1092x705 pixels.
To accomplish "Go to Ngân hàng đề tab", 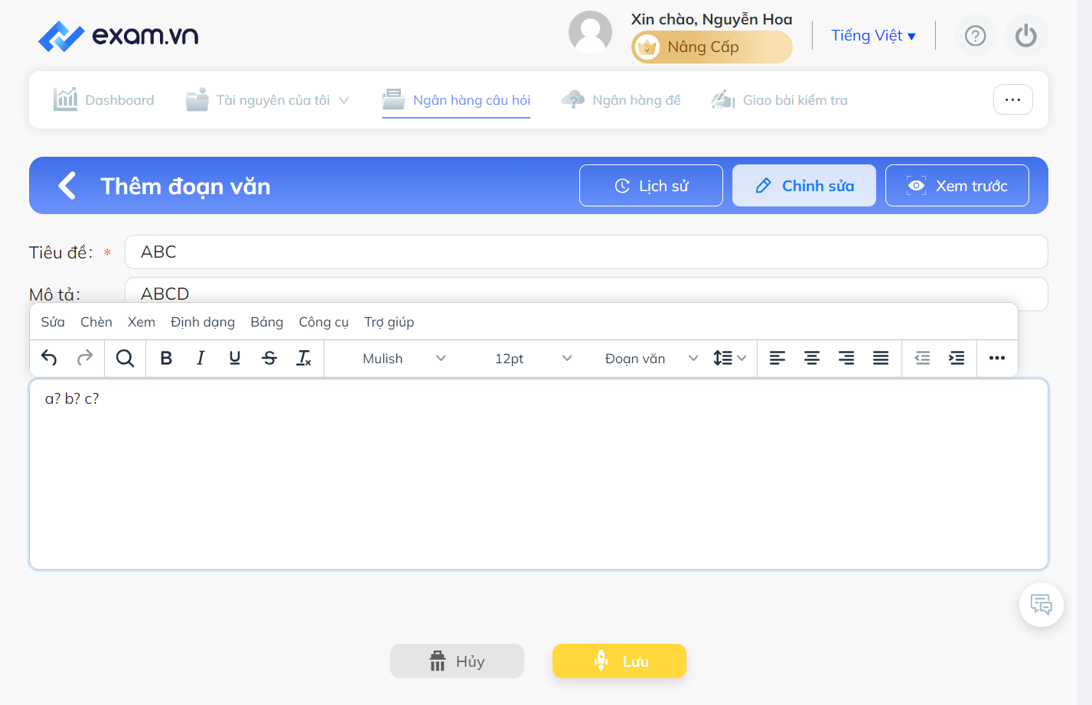I will (621, 100).
